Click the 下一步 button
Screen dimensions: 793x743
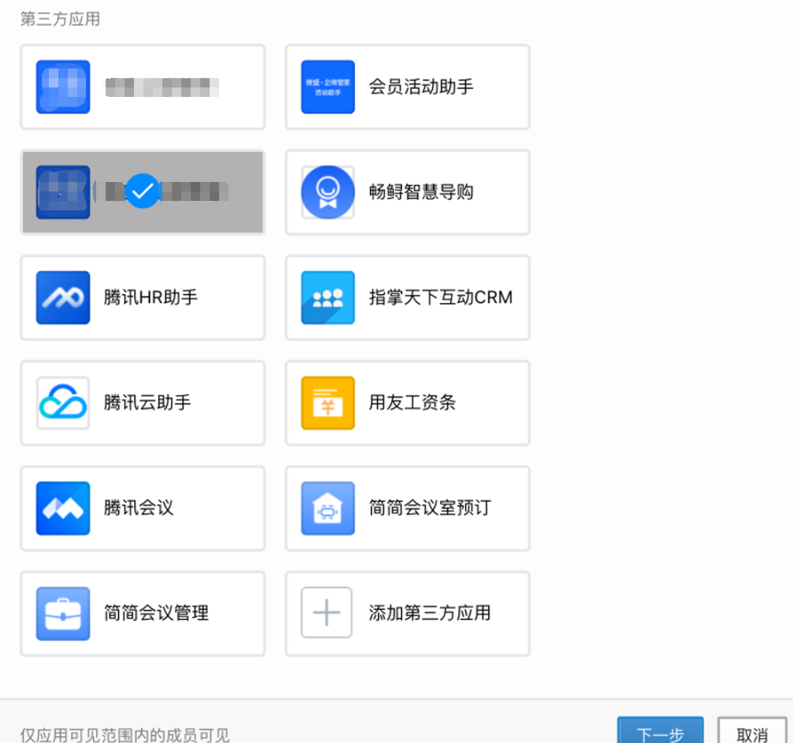661,731
